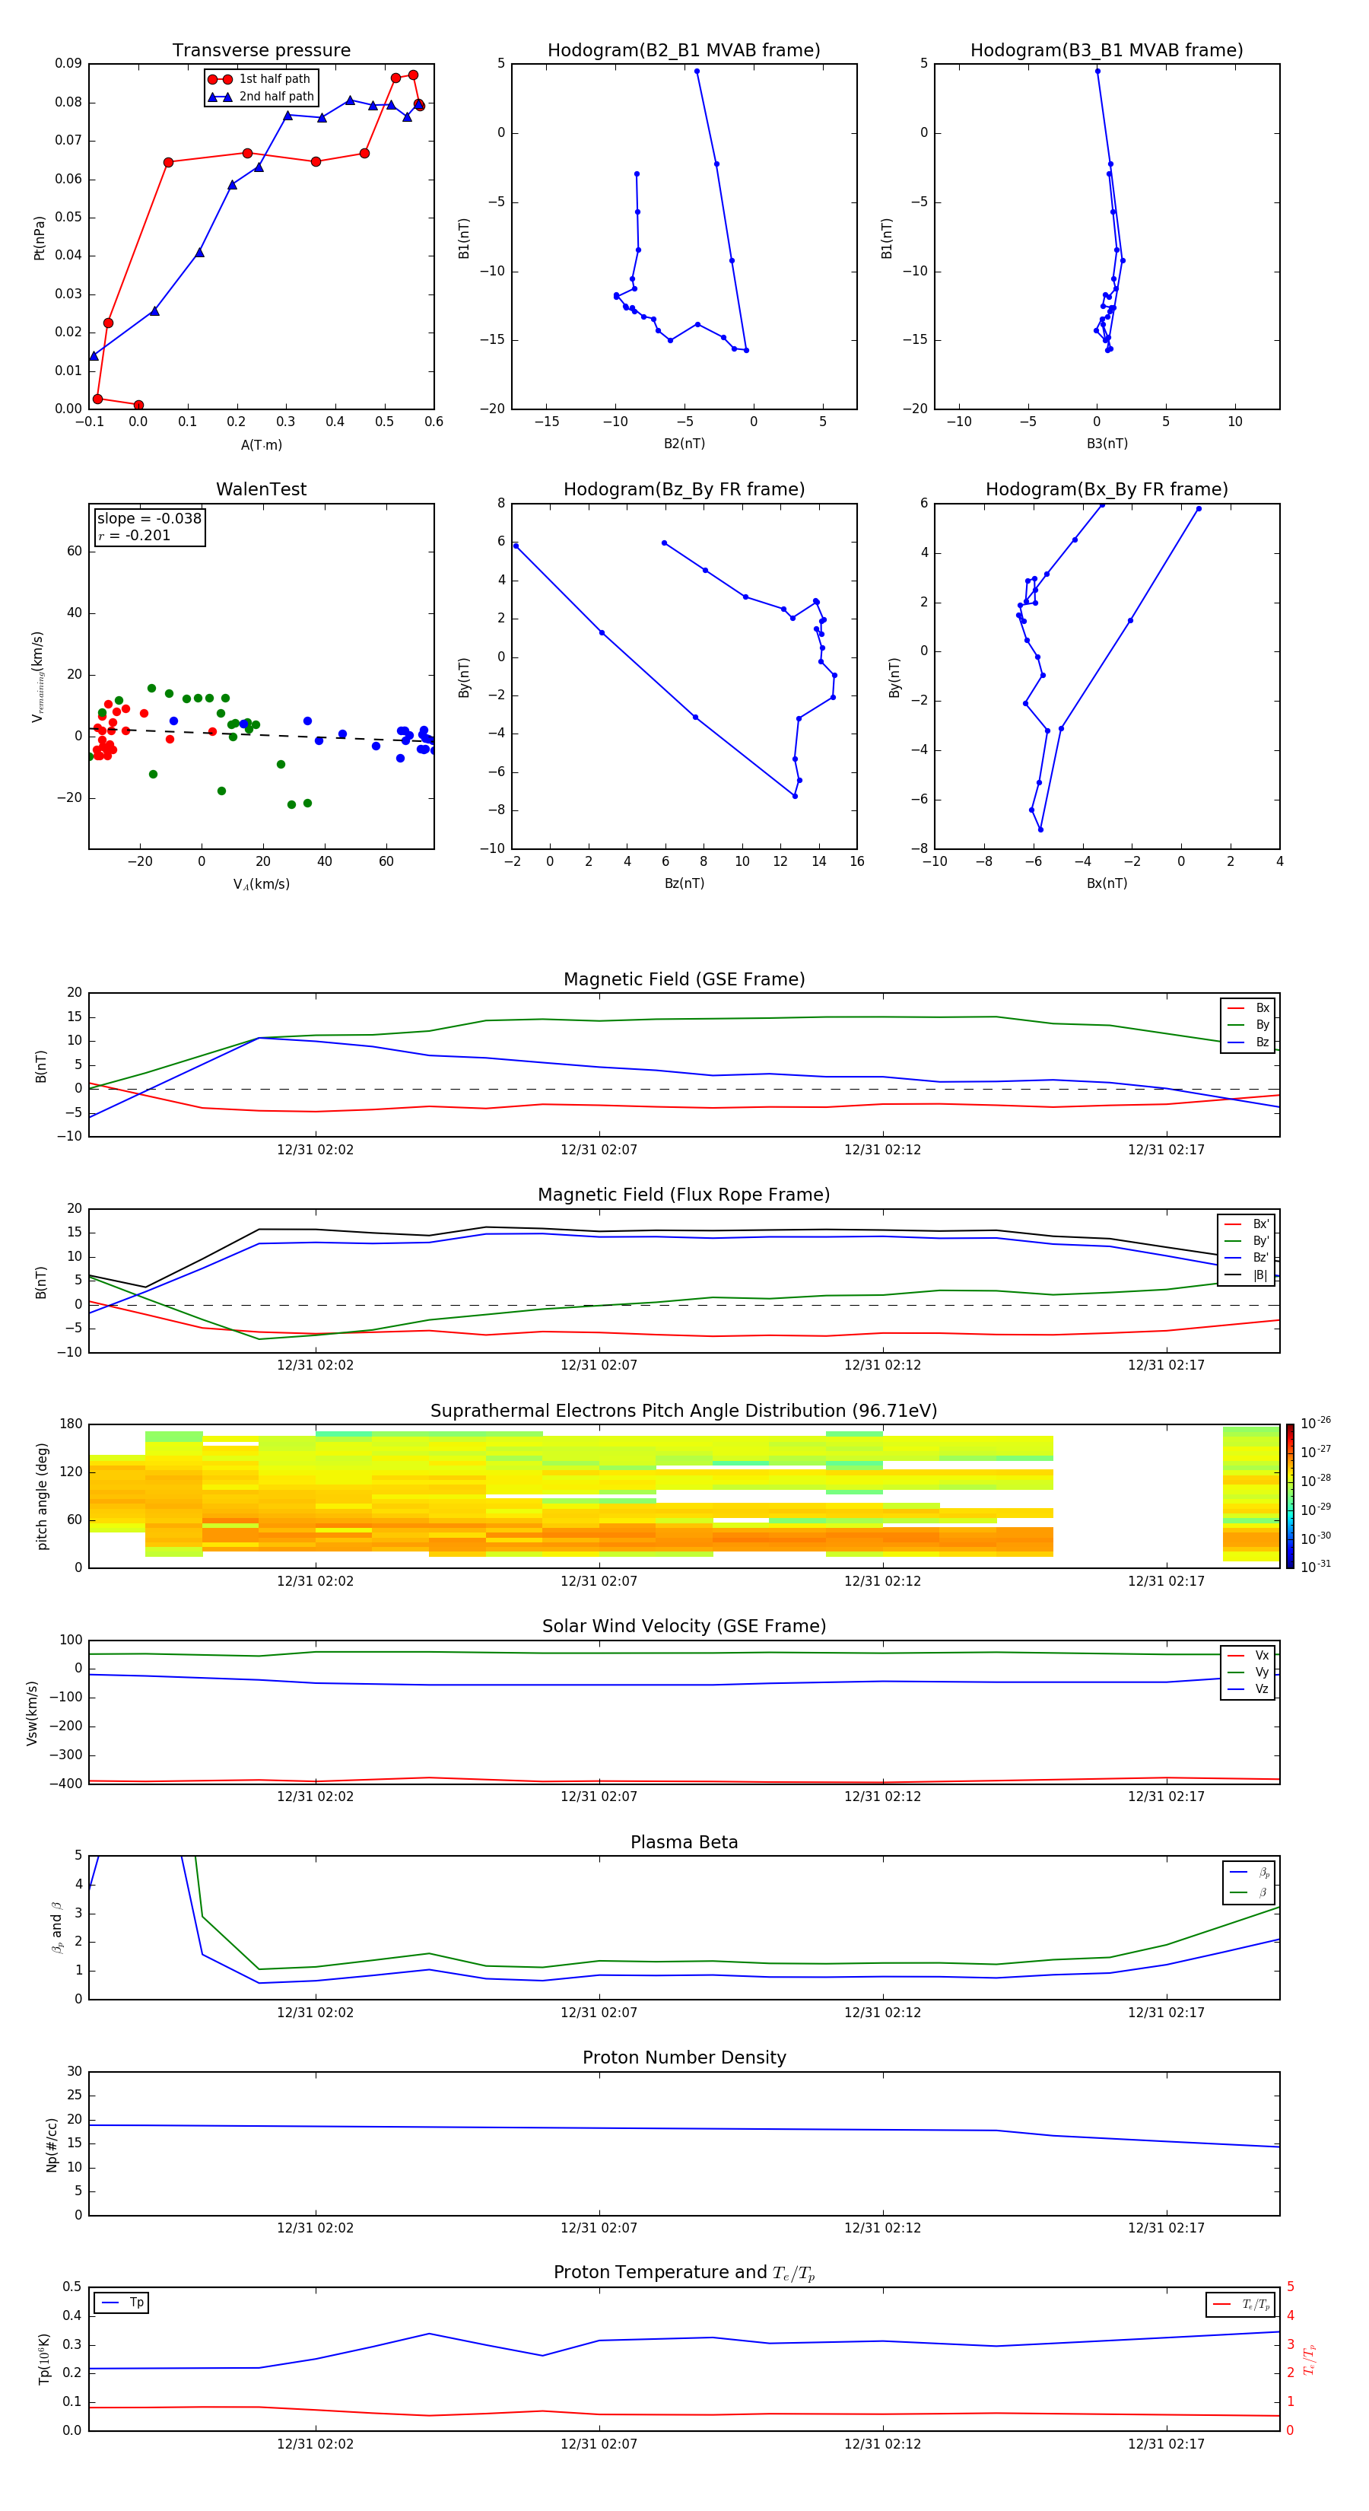Click '12/31 02:02' tick under GSE magnetic field plot

315,1150
